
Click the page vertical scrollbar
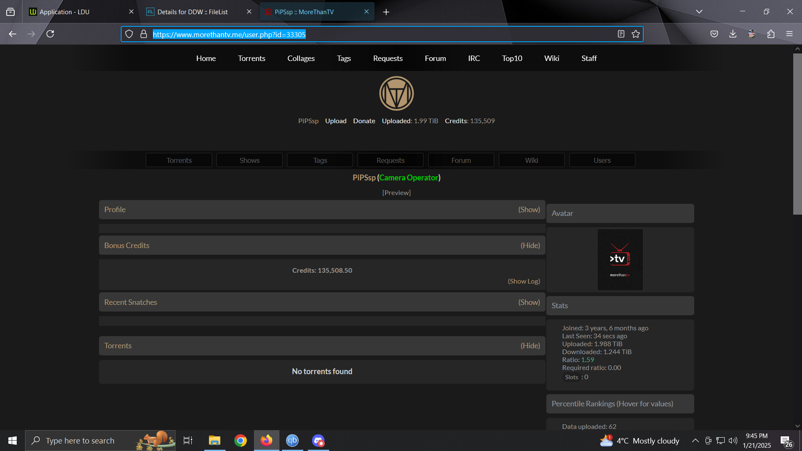coord(797,134)
